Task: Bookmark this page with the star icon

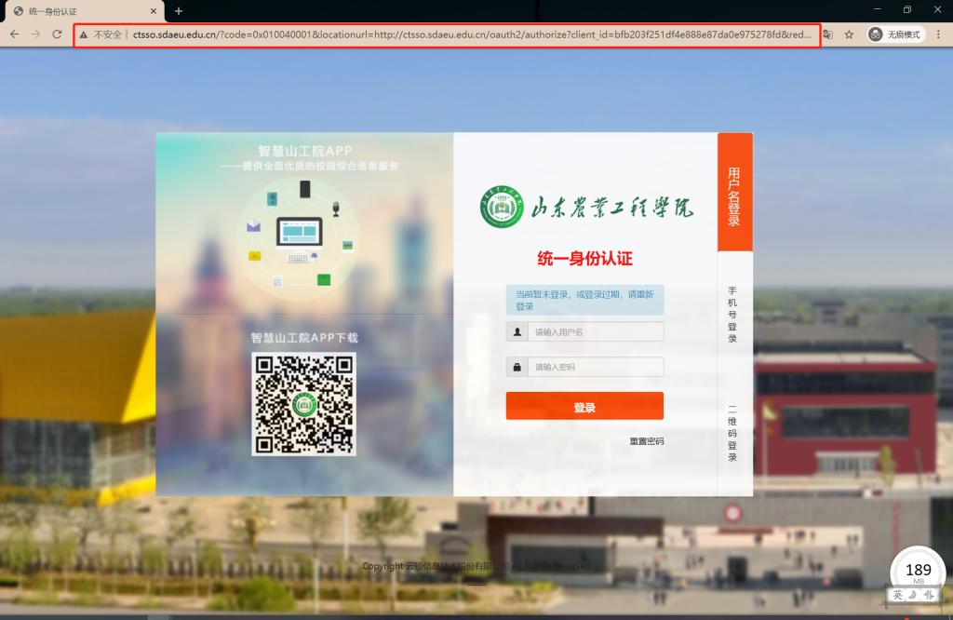Action: [849, 34]
